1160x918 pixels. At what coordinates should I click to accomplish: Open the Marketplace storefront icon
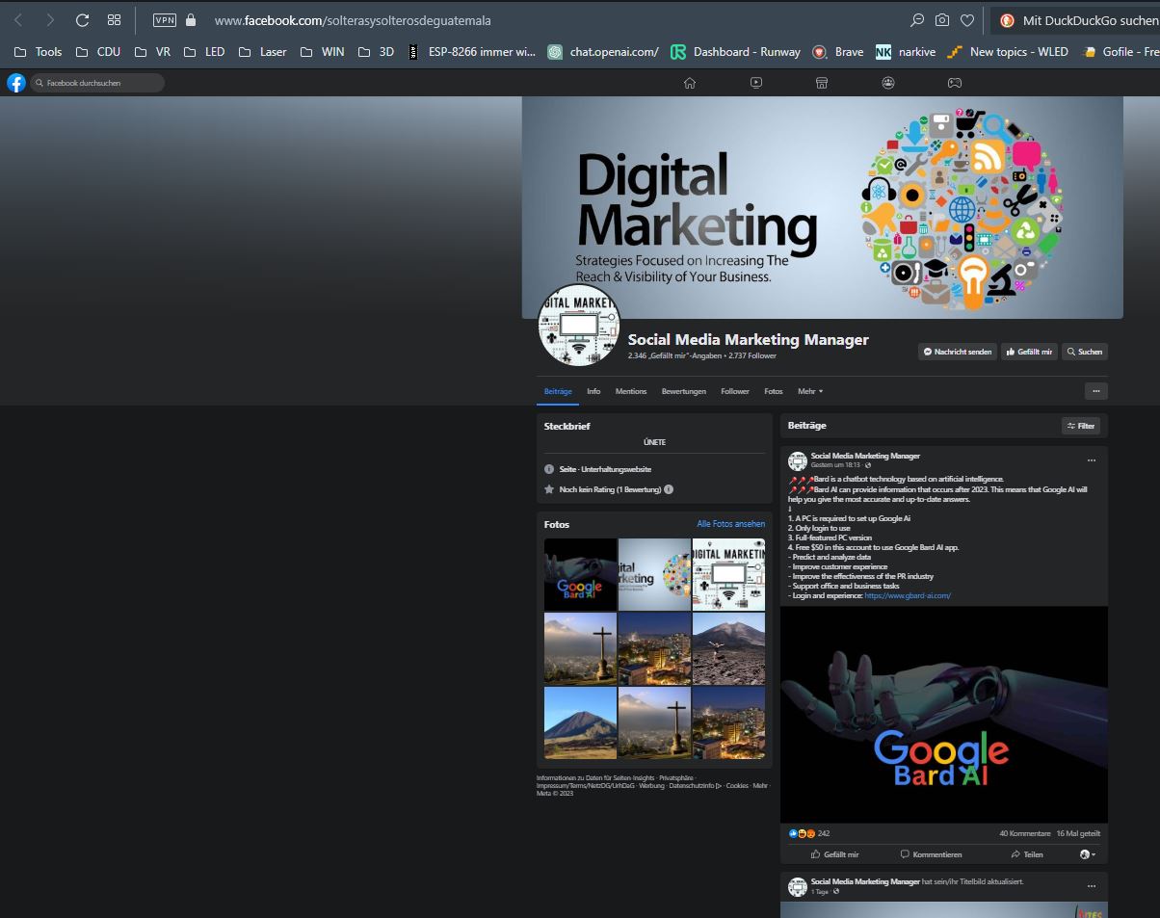point(822,83)
